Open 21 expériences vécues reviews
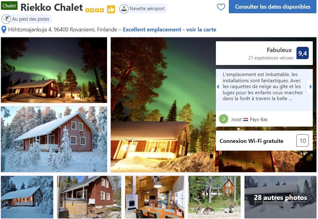318x219 pixels. pyautogui.click(x=271, y=58)
